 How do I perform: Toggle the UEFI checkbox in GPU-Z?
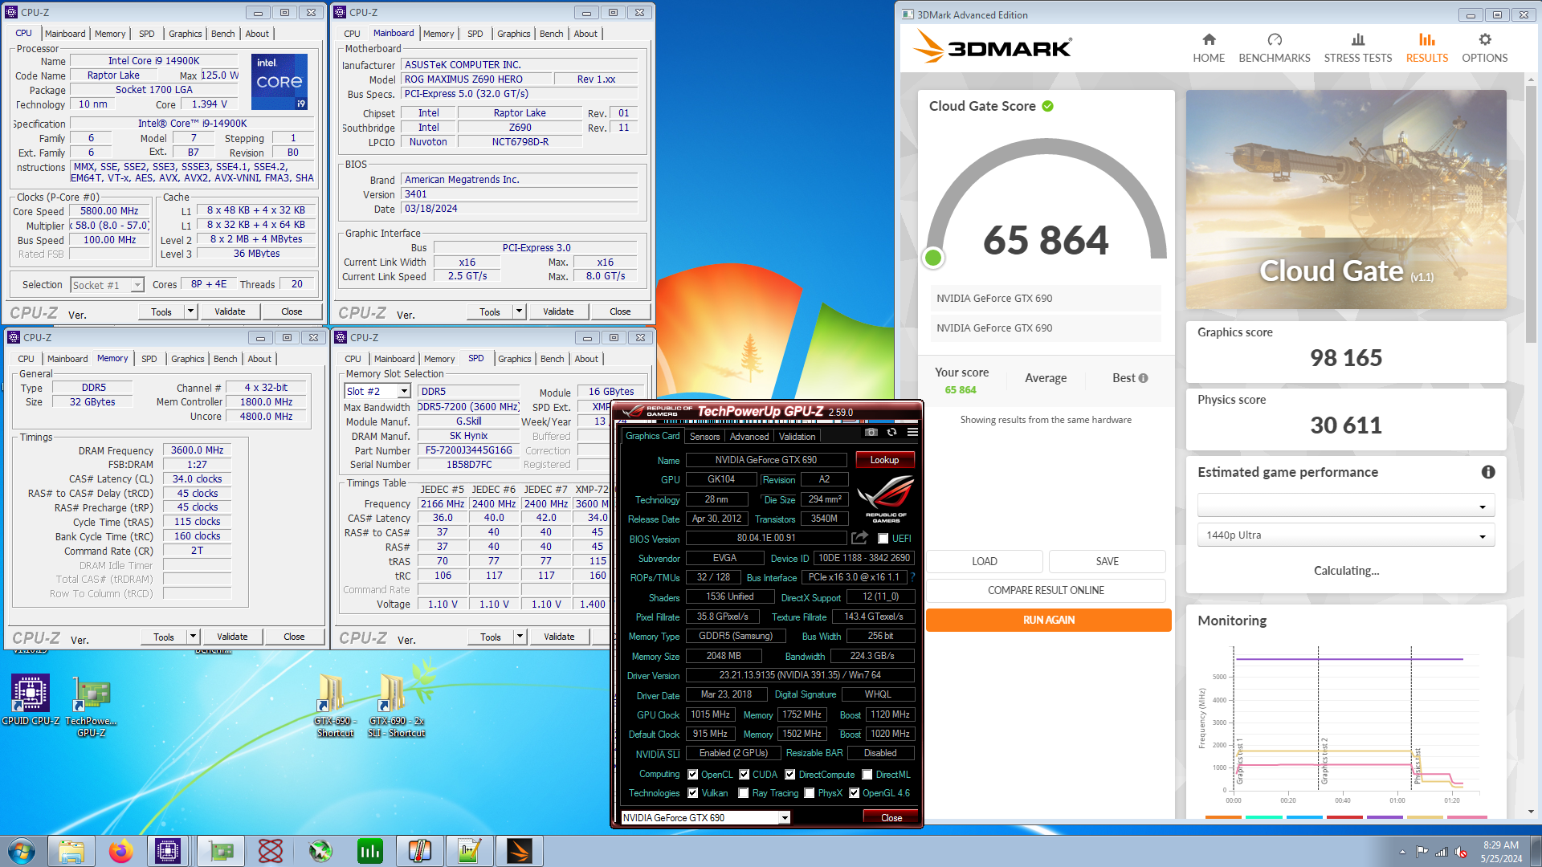click(x=883, y=539)
